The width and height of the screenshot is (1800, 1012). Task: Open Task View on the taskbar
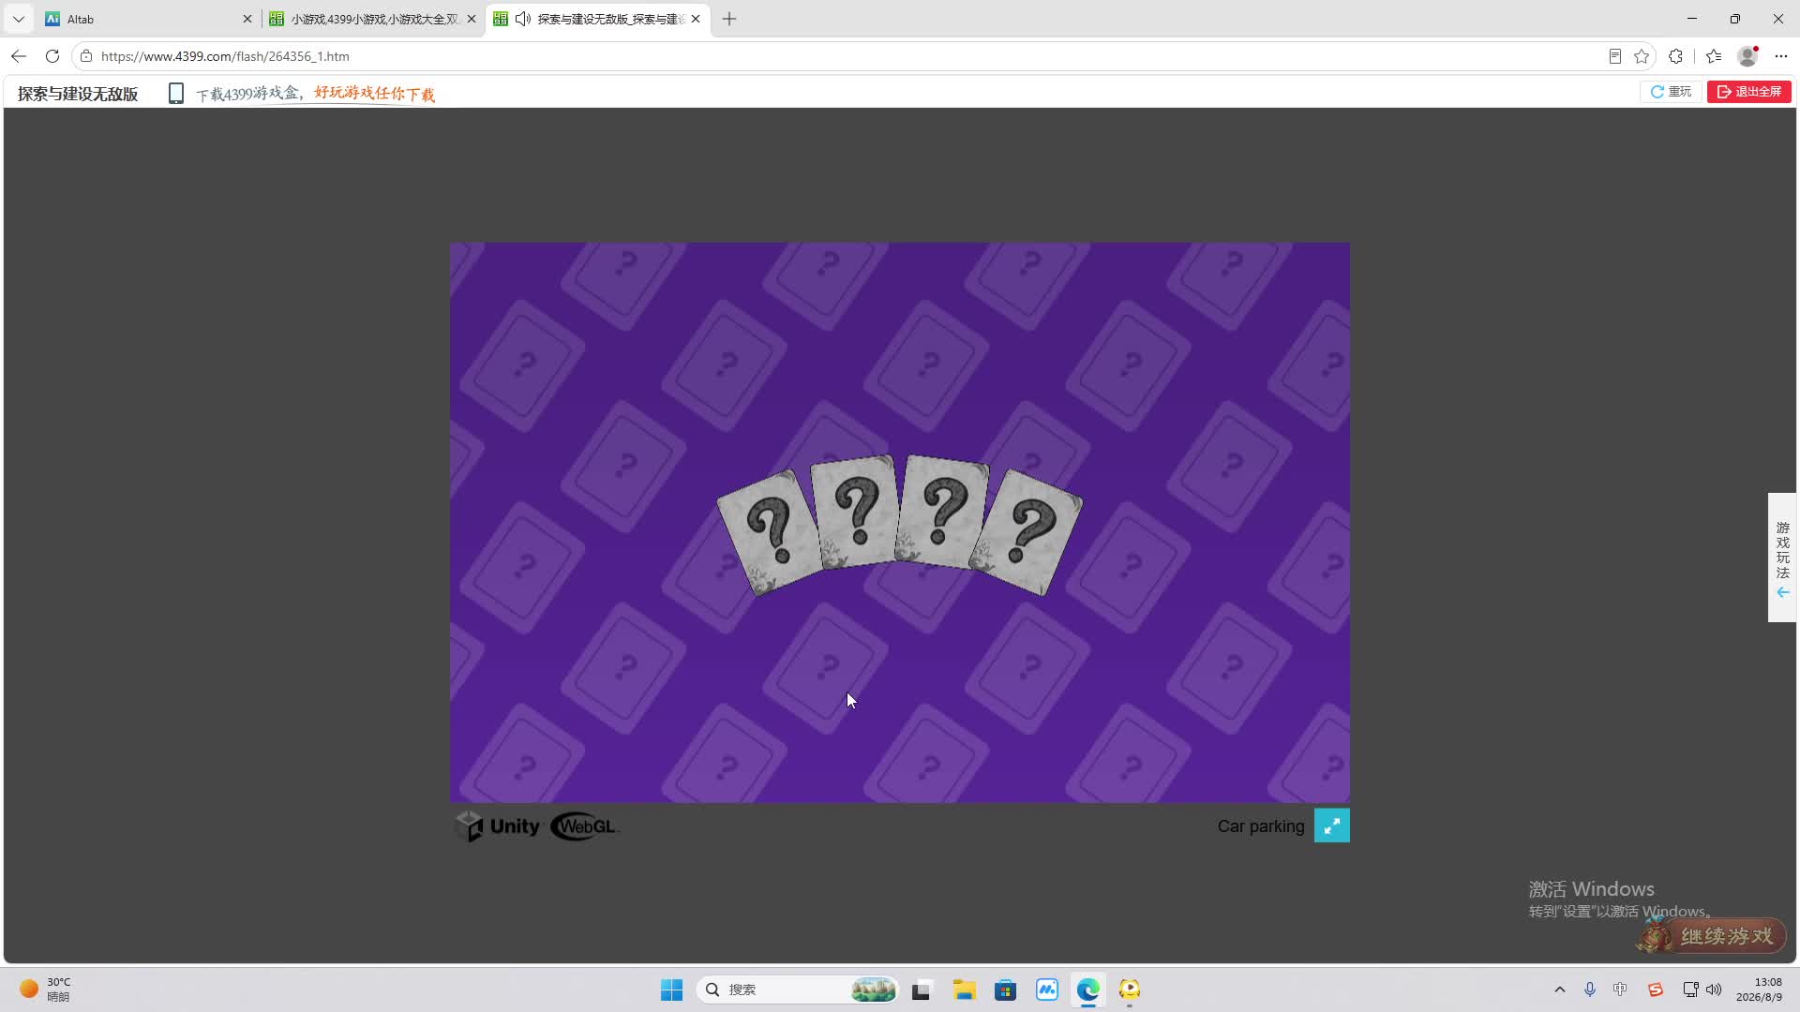pos(922,990)
